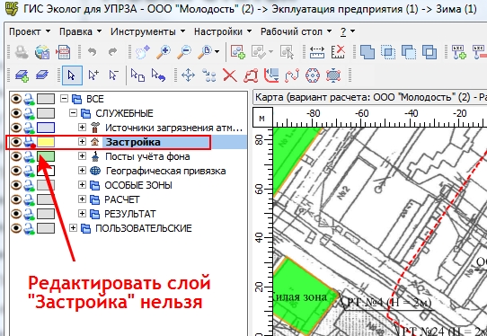The height and width of the screenshot is (336, 487).
Task: Toggle visibility eye for РЕЗУЛЬТАТ layer
Action: (x=16, y=214)
